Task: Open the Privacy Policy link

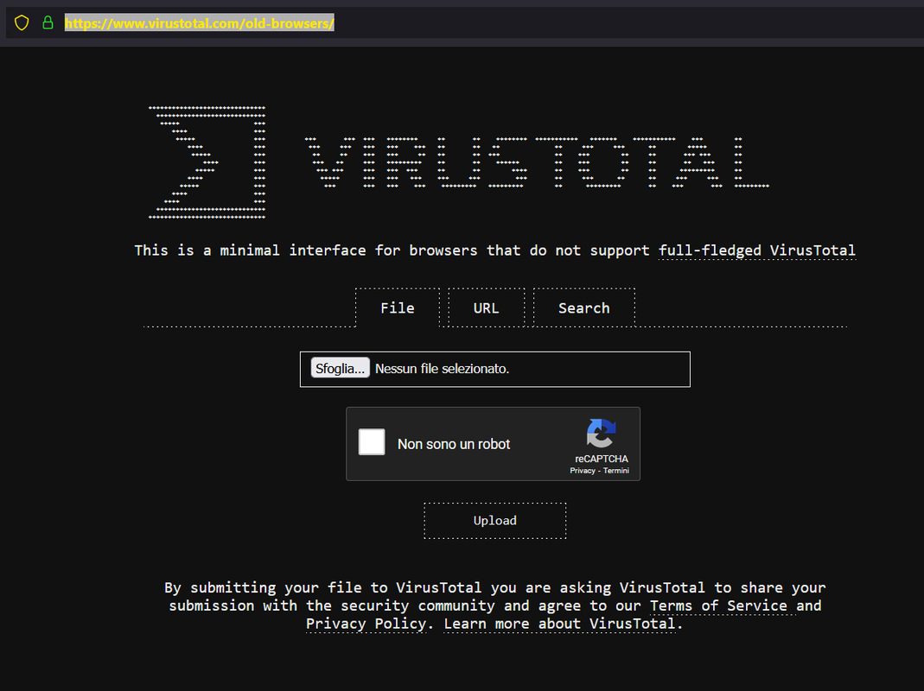Action: coord(366,624)
